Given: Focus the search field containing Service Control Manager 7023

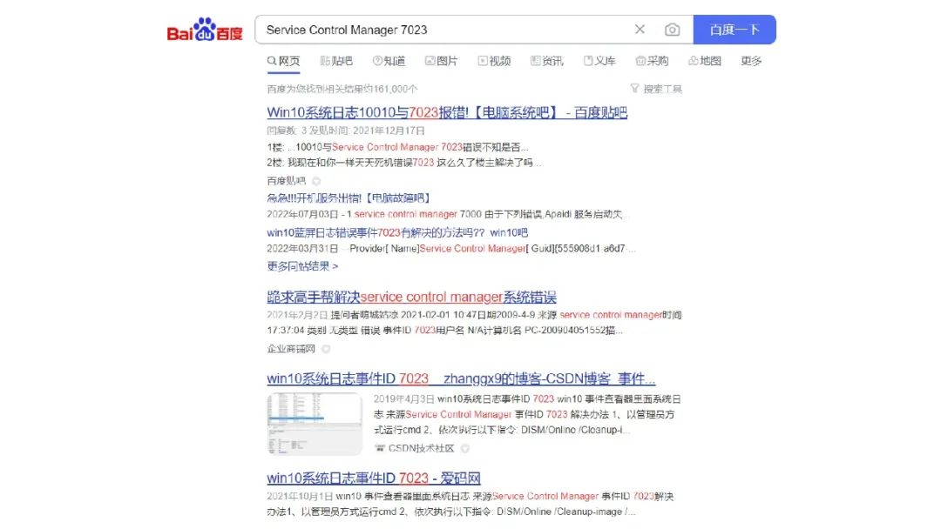Looking at the screenshot, I should pyautogui.click(x=444, y=30).
